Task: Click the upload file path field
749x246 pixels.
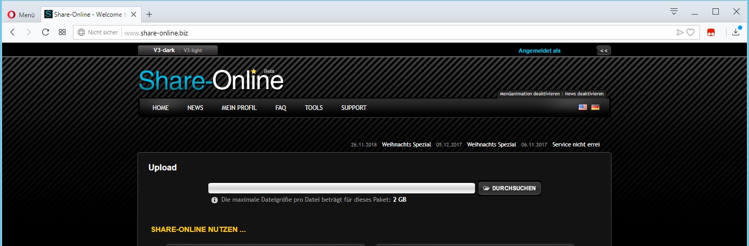Action: tap(342, 188)
